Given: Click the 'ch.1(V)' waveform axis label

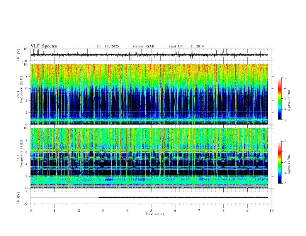Looking at the screenshot, I should [x=19, y=55].
